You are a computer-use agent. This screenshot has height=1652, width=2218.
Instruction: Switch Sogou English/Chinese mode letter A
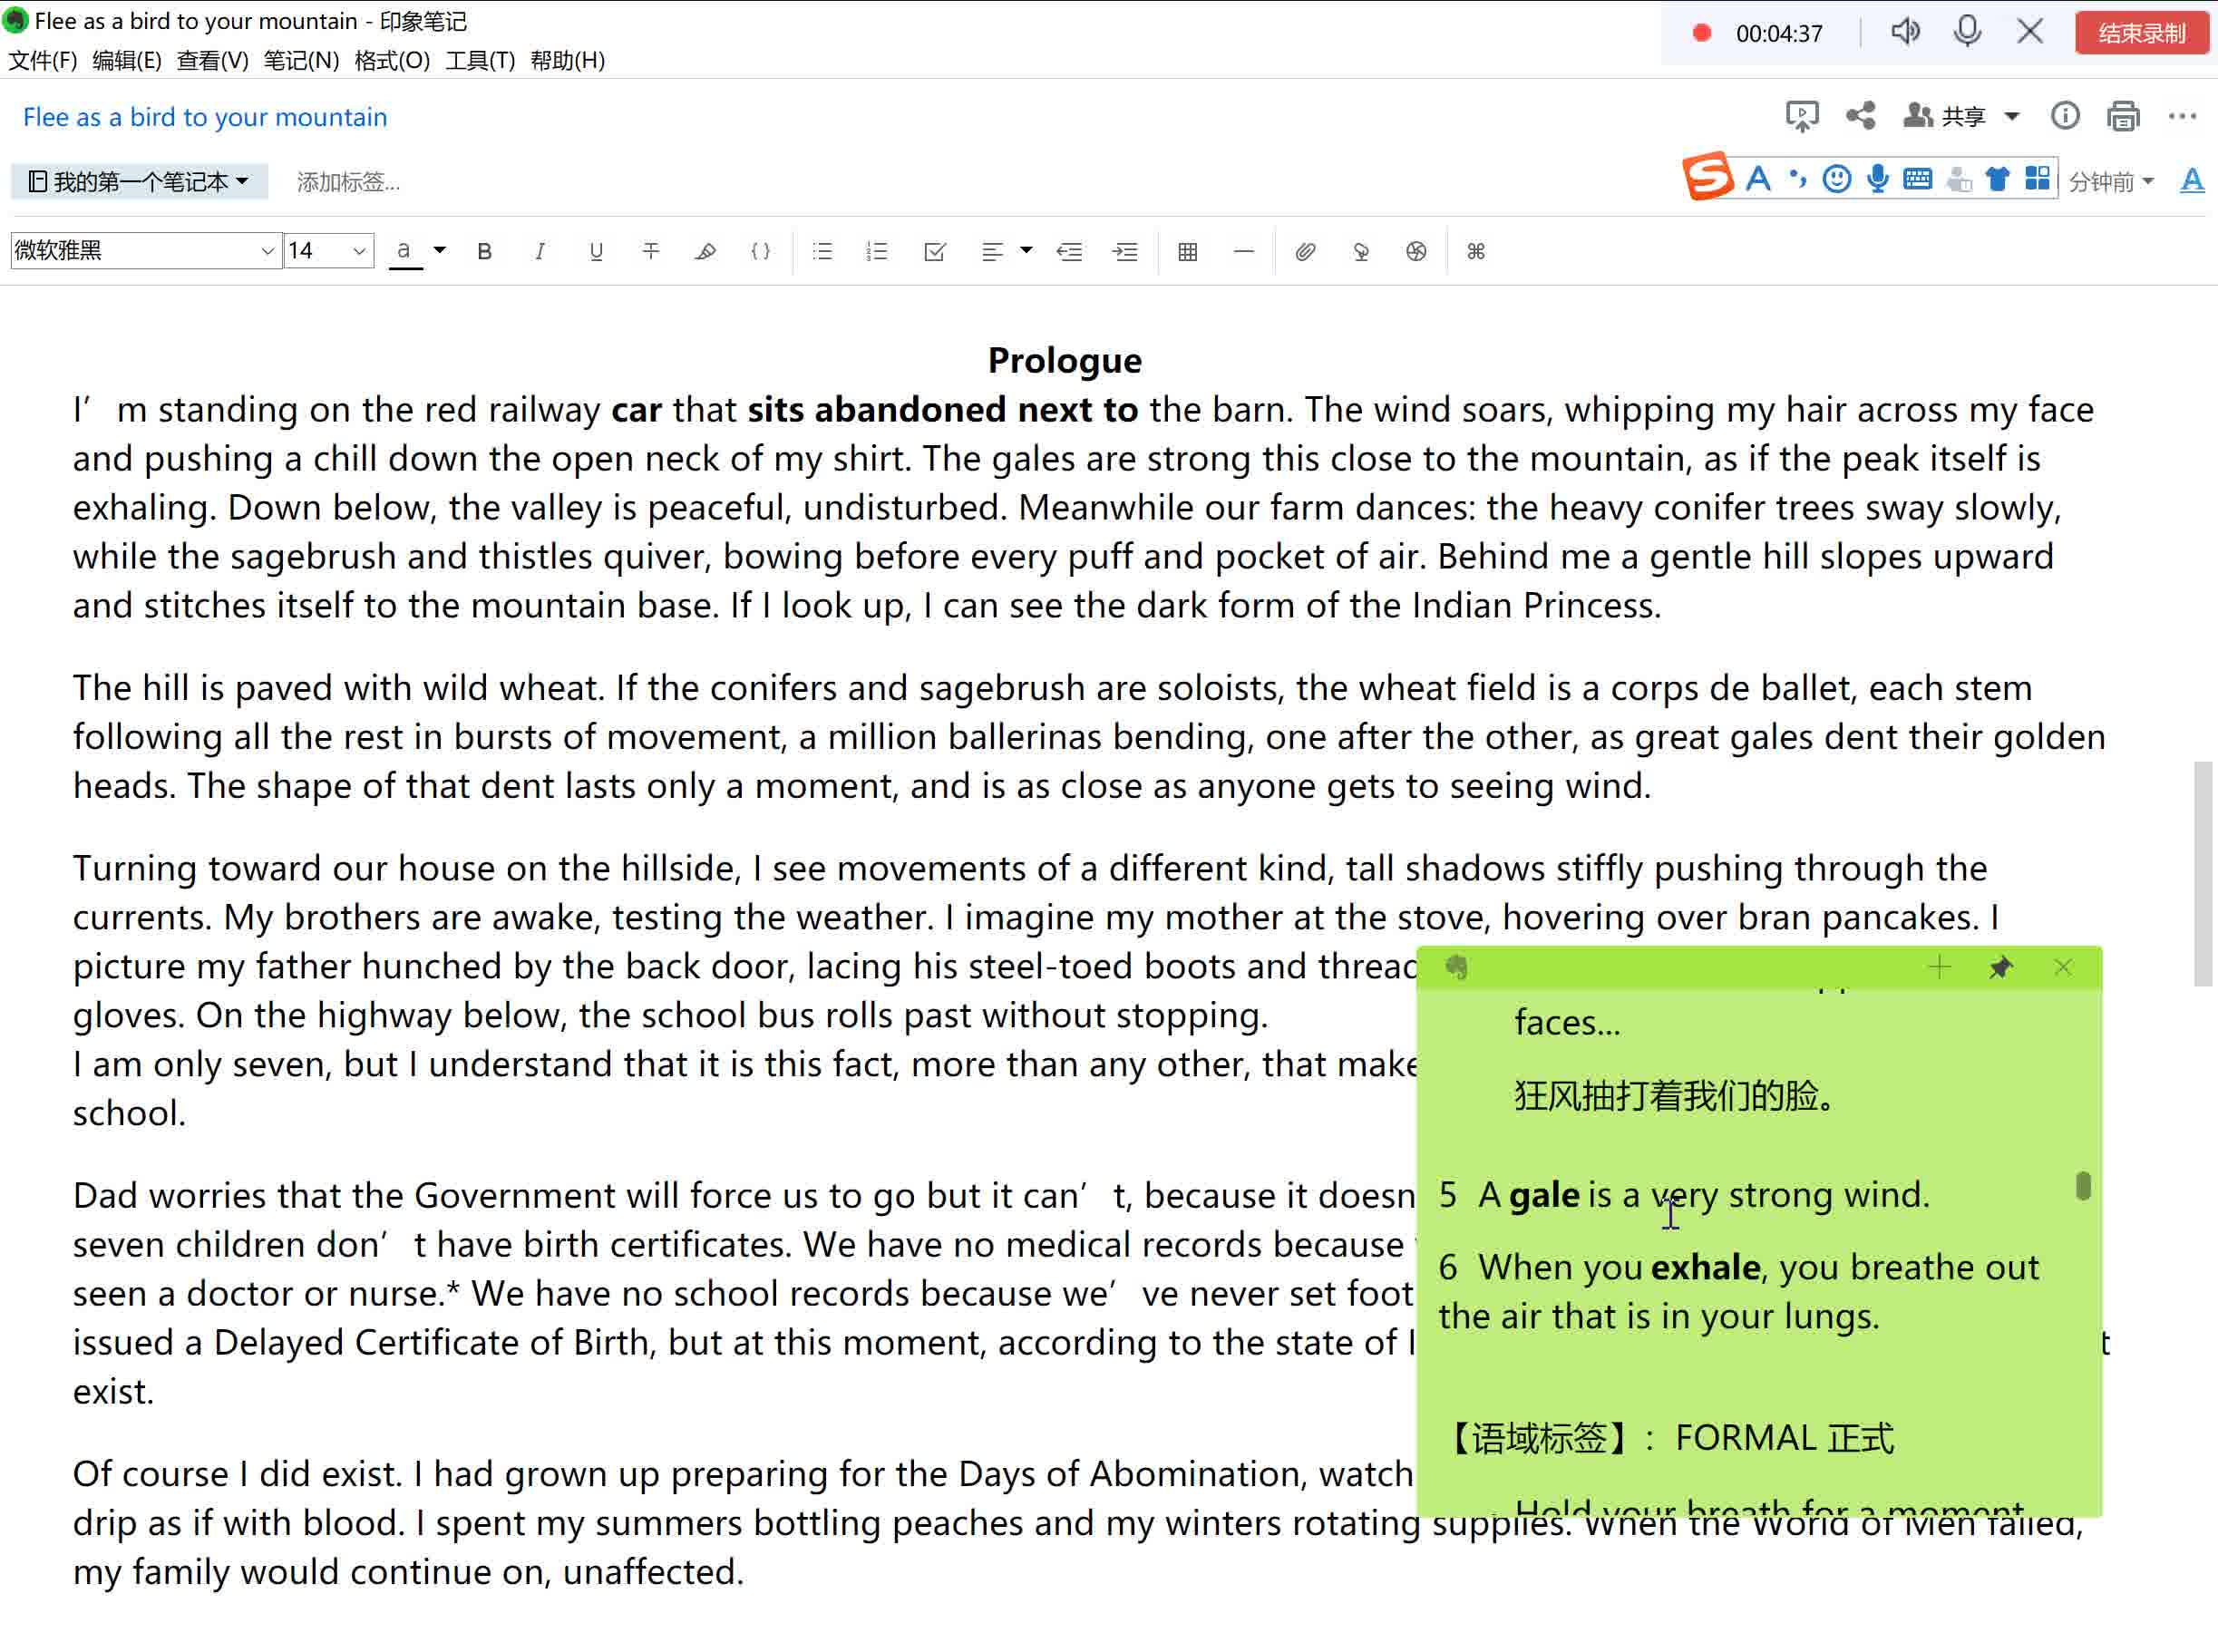tap(1758, 179)
